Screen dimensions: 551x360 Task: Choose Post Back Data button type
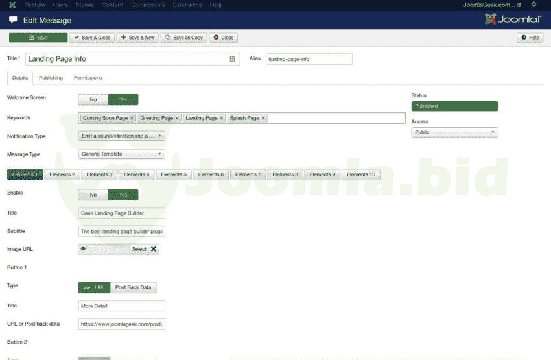click(x=134, y=287)
